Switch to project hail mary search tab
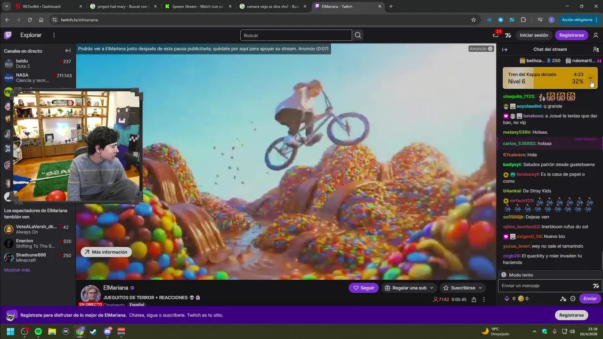 (x=123, y=7)
